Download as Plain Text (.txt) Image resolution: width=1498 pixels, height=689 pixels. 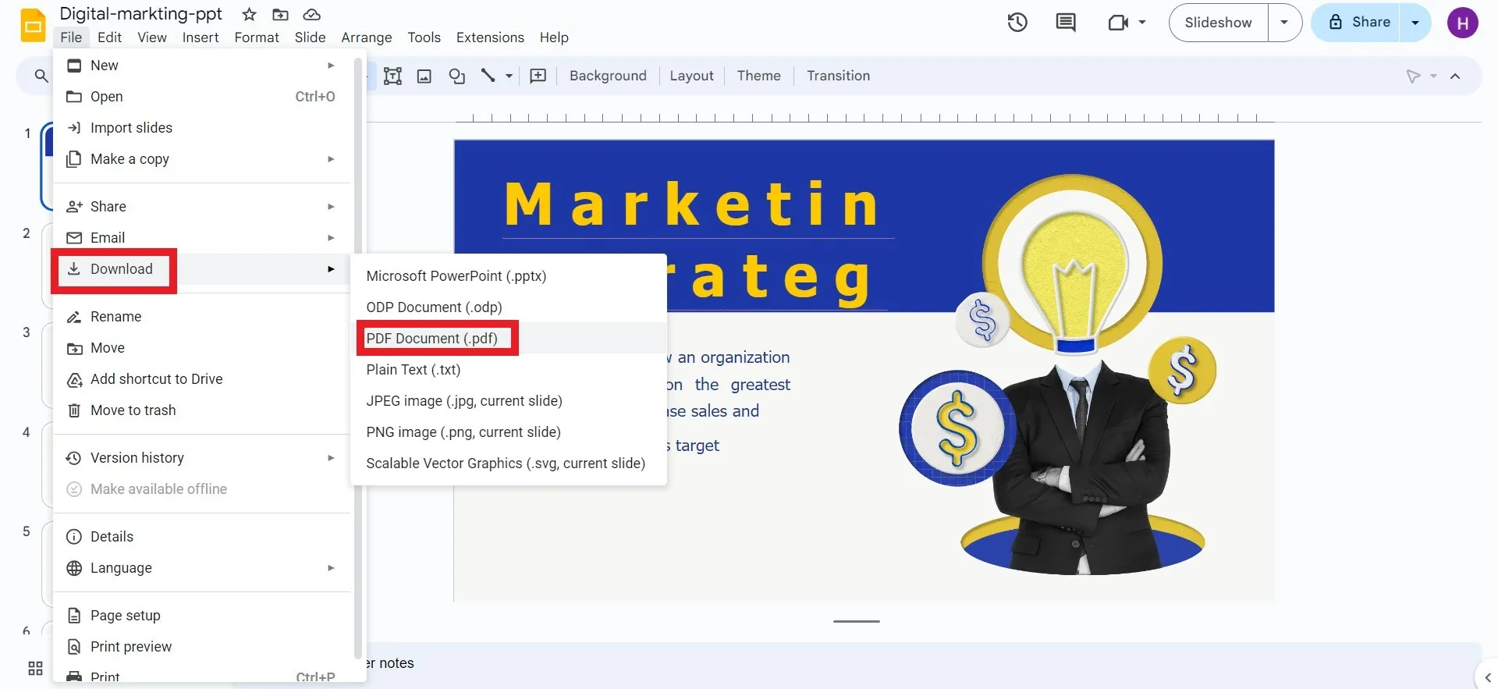coord(509,370)
